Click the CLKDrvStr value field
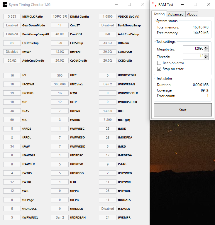Viewport: 215px width, 225px height. (108, 52)
